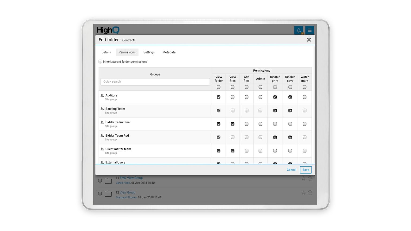Open the ellipsis options for 12 View Group
The image size is (411, 231).
coord(310,193)
